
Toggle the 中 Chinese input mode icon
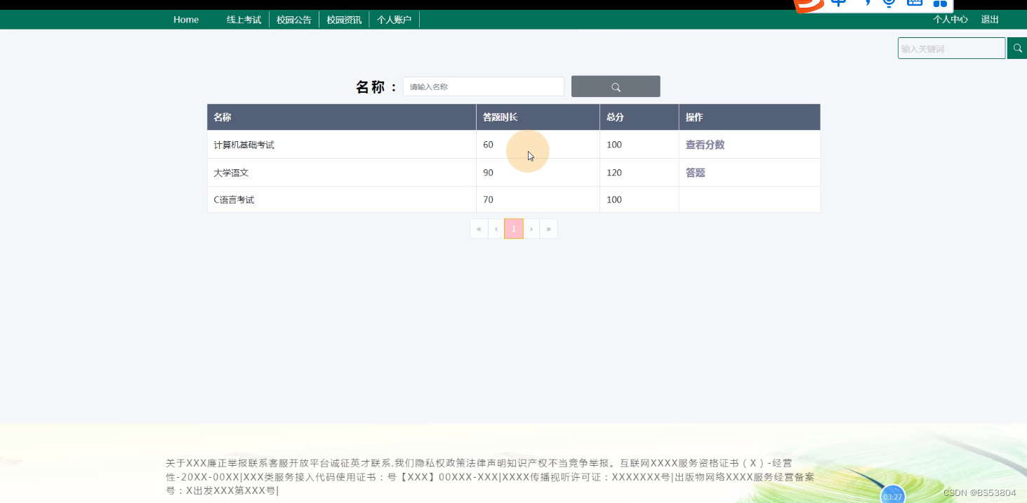click(839, 3)
